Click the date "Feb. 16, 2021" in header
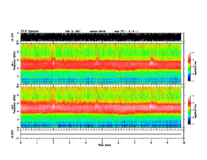Screen dimensions: 207x160 73,31
